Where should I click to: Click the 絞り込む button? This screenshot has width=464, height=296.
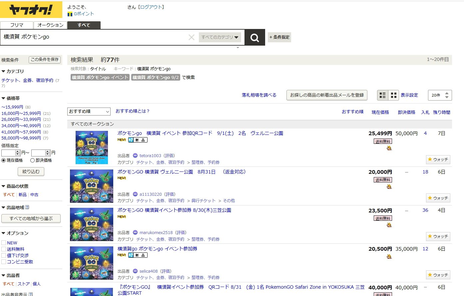click(31, 171)
